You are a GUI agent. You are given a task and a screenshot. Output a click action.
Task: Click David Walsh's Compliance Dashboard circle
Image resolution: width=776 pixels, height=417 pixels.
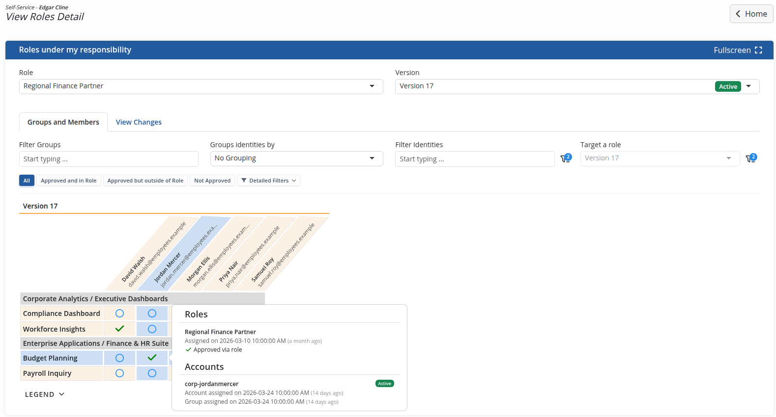coord(119,313)
